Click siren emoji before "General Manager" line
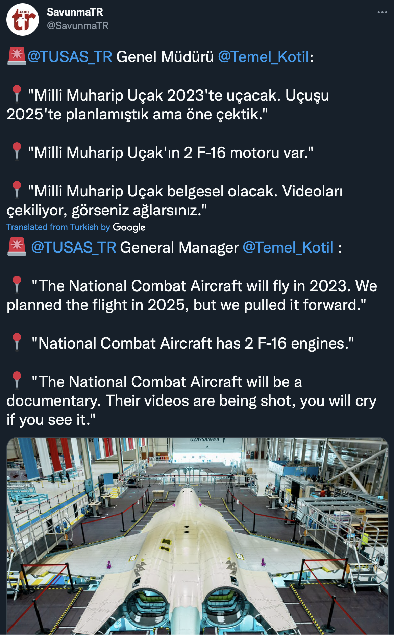The height and width of the screenshot is (635, 394). [x=17, y=247]
